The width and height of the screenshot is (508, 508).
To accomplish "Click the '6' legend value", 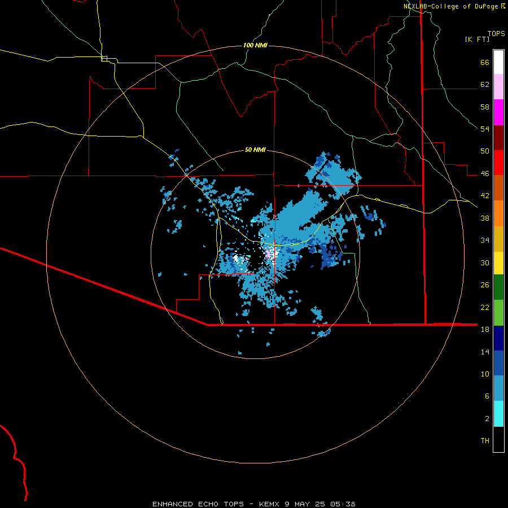I will tap(487, 396).
